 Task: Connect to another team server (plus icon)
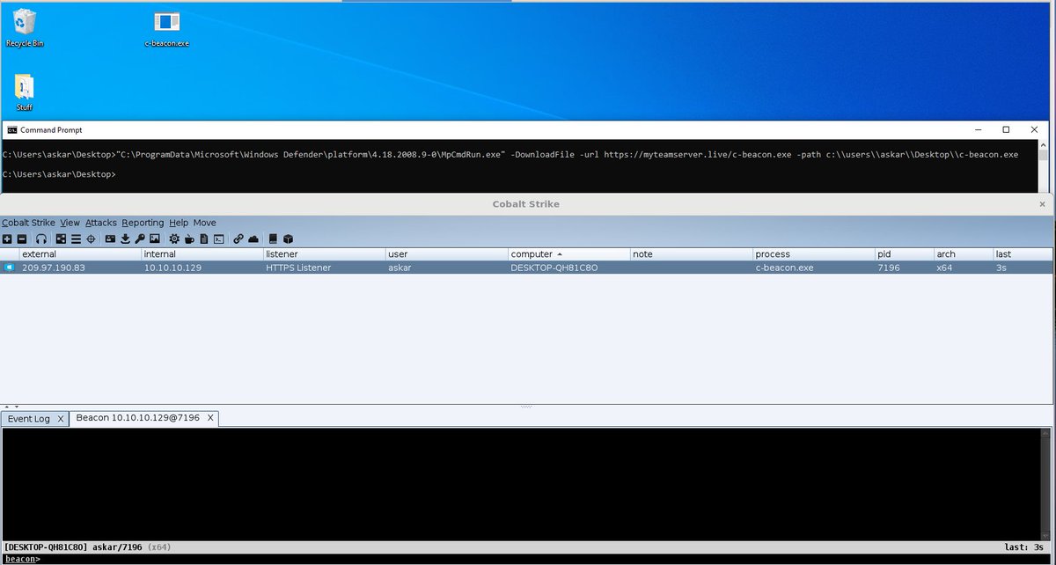click(x=7, y=238)
